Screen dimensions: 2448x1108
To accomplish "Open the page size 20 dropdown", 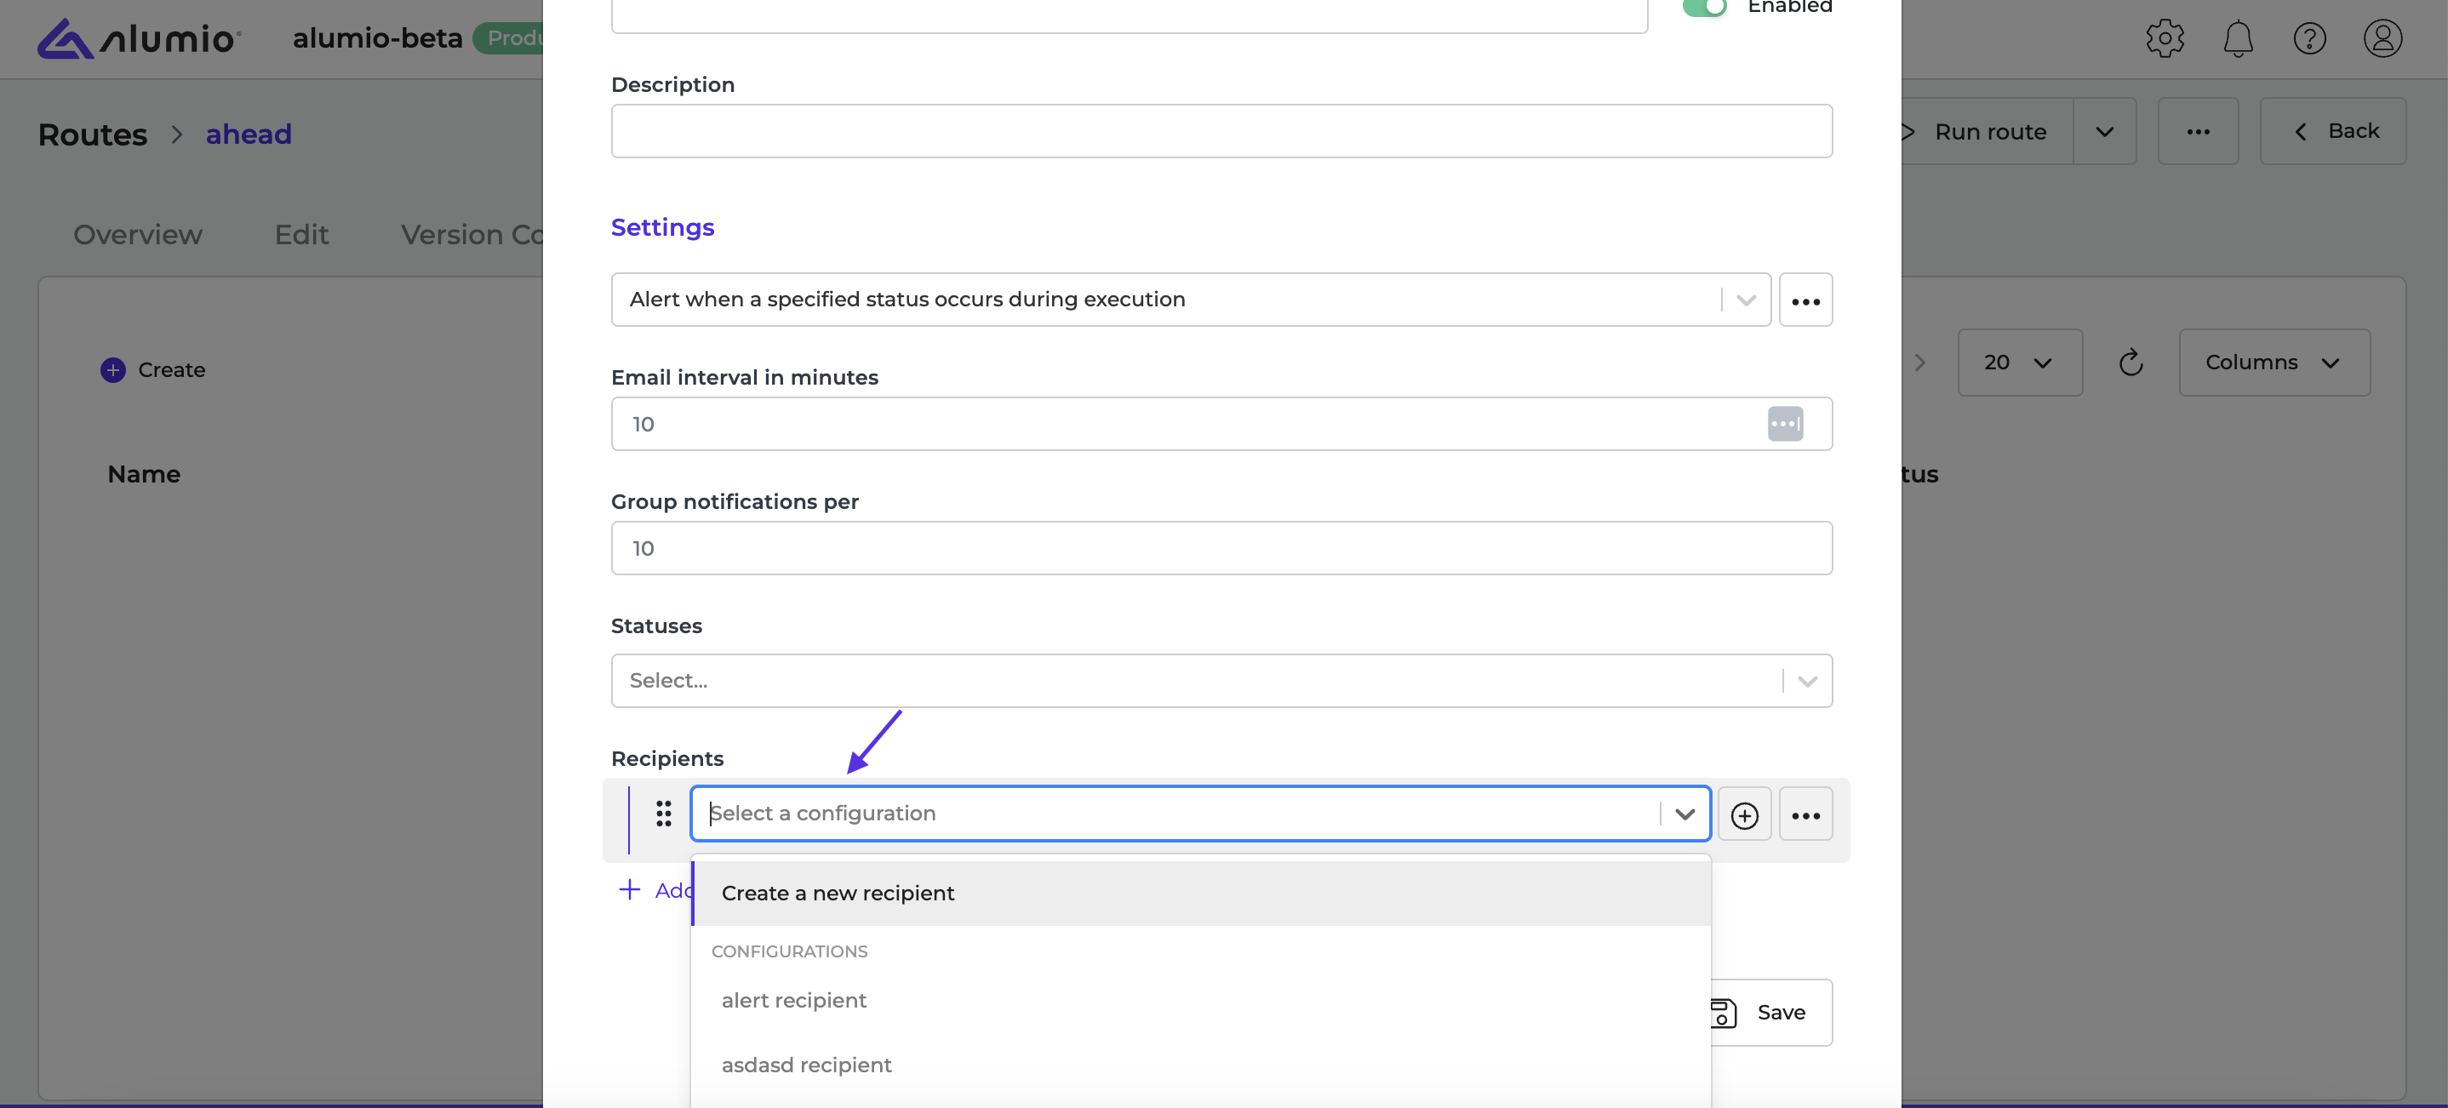I will pyautogui.click(x=2019, y=362).
